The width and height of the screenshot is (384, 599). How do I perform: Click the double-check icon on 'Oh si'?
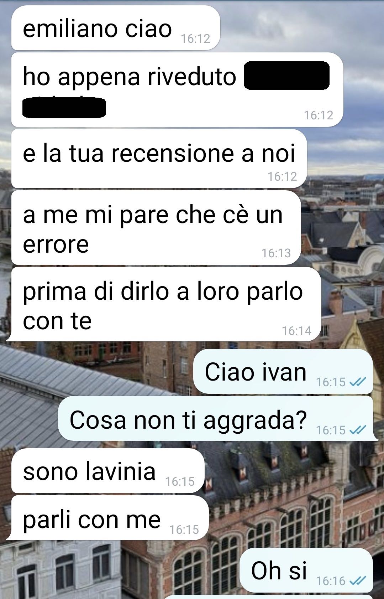pyautogui.click(x=358, y=581)
